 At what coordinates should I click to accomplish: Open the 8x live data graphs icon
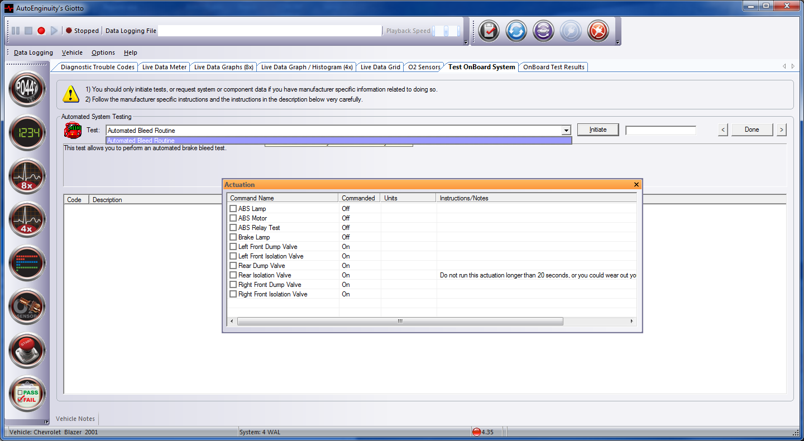pos(27,176)
